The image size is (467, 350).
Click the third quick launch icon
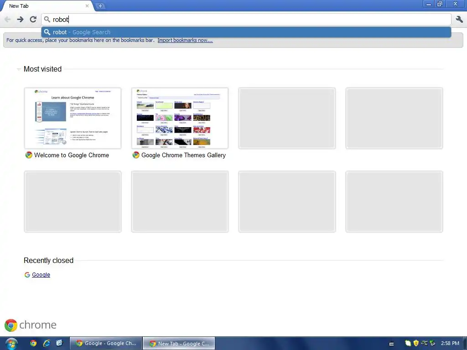point(60,343)
